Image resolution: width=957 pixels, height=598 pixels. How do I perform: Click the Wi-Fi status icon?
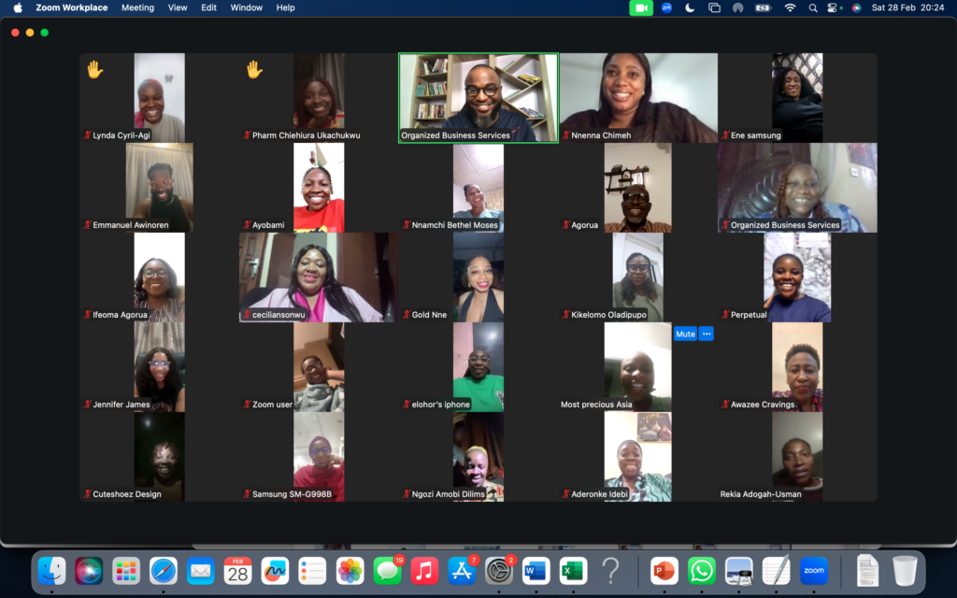790,7
